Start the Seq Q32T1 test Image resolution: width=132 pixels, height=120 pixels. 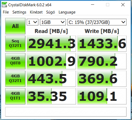click(15, 43)
